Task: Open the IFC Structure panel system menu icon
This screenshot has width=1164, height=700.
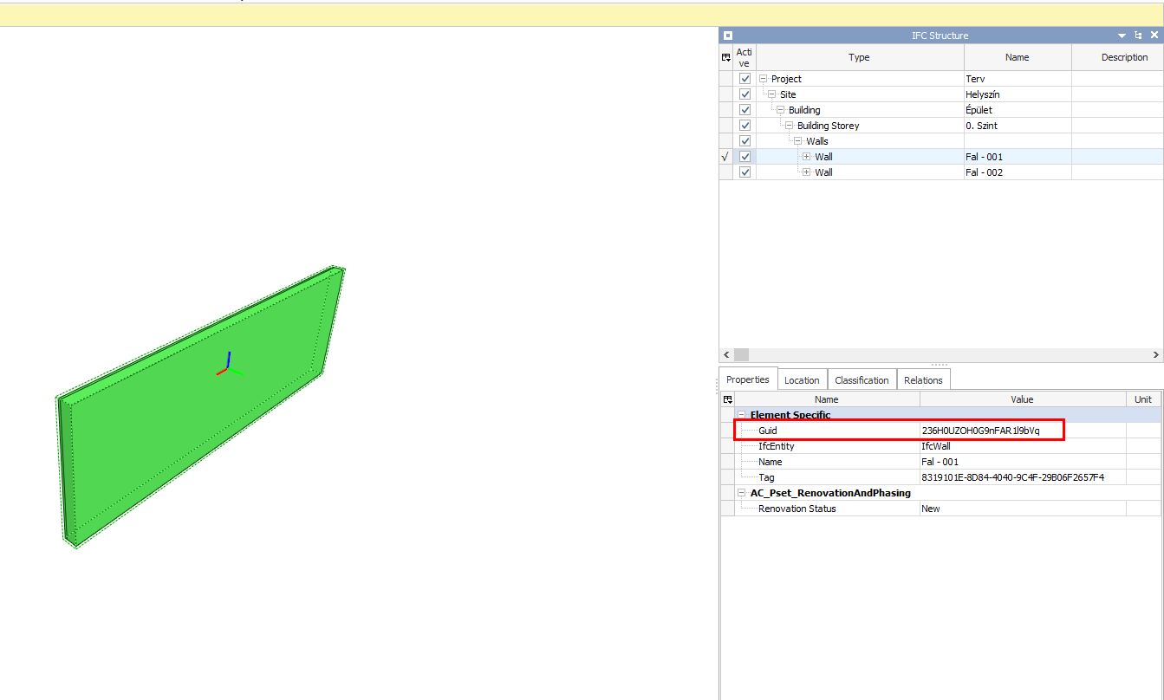Action: [728, 36]
